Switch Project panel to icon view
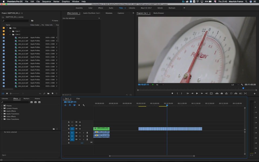Image resolution: width=259 pixels, height=162 pixels. point(7,93)
